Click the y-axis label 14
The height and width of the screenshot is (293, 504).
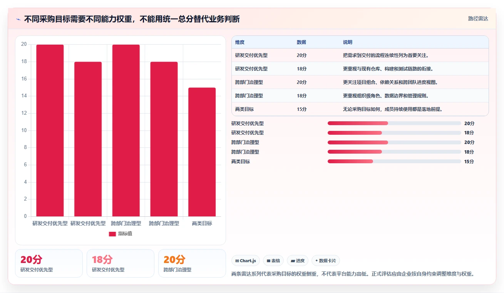[x=24, y=96]
